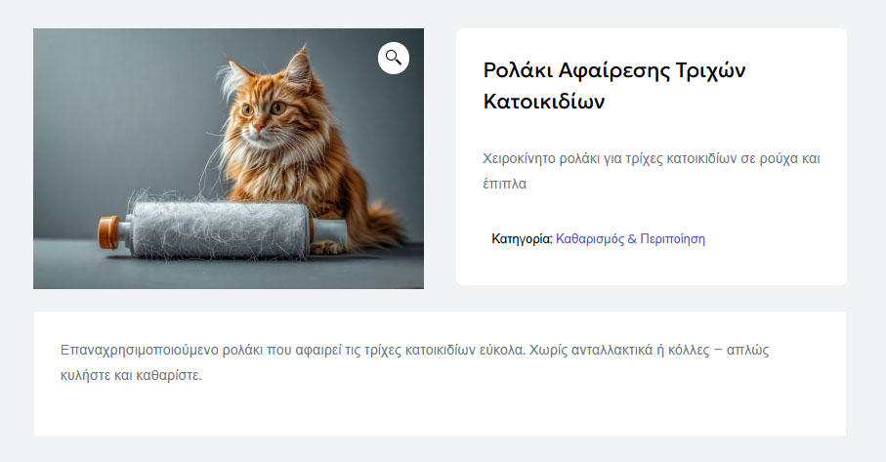Click the word Ανταλλακτικά in the long description
The image size is (886, 462).
click(x=625, y=349)
